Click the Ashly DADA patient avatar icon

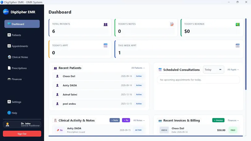[57, 85]
